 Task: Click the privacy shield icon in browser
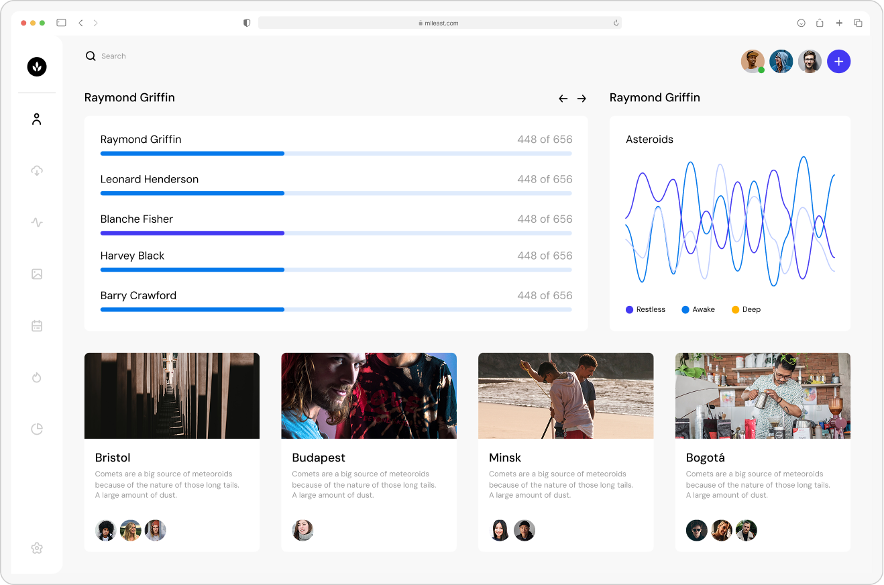(247, 23)
